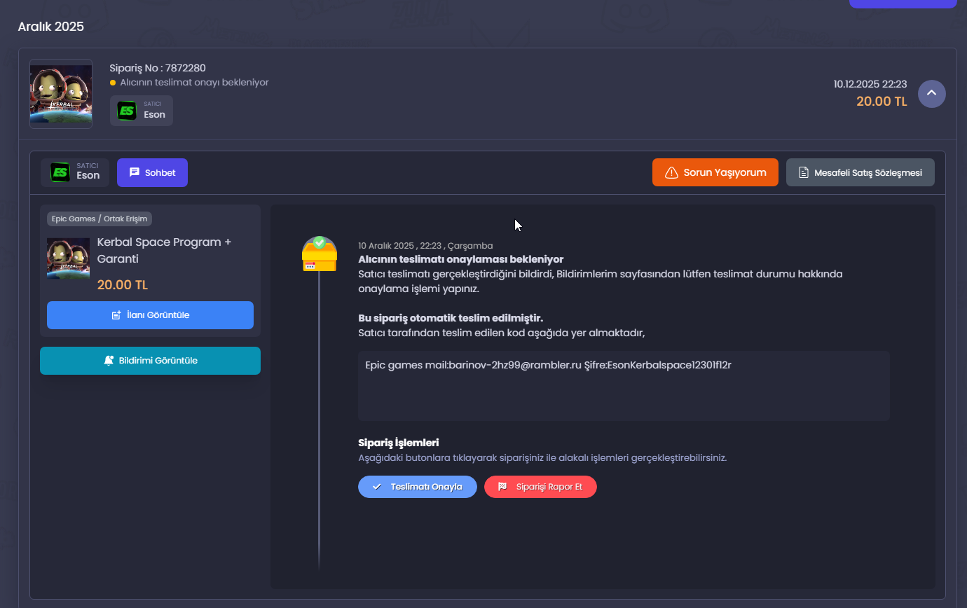Viewport: 967px width, 608px height.
Task: Confirm delivery with Teslimatı Onayla
Action: [418, 487]
